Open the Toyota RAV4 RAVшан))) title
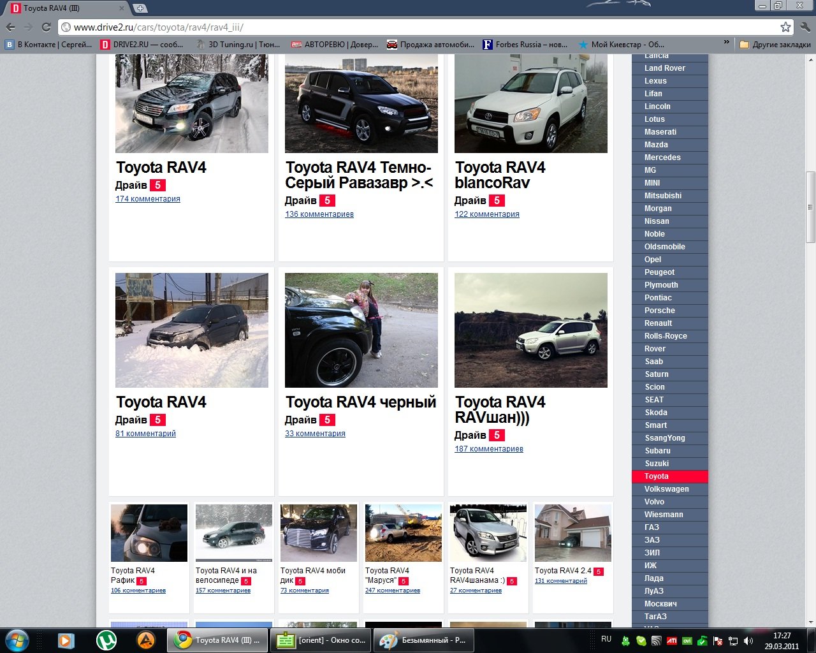The image size is (816, 653). pos(500,409)
